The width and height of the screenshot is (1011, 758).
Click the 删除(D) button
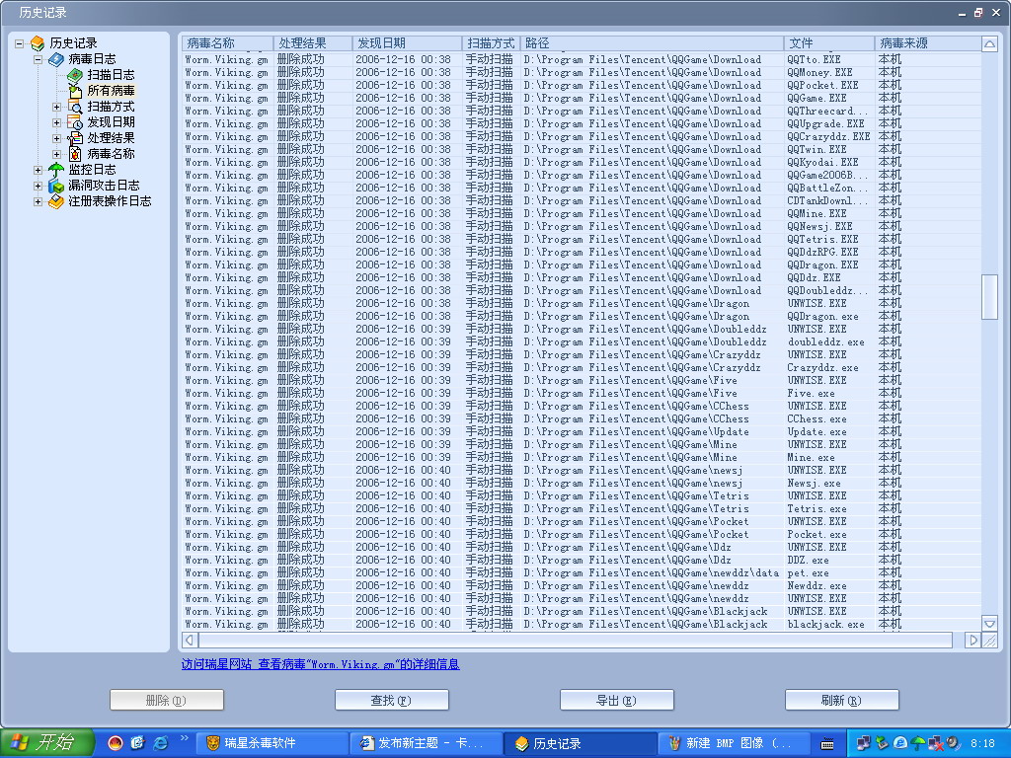pyautogui.click(x=166, y=700)
